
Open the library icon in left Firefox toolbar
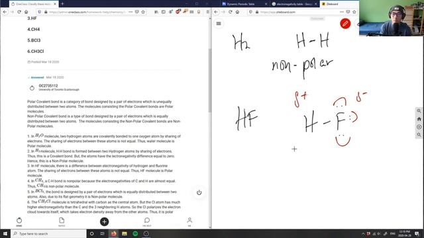[156, 12]
